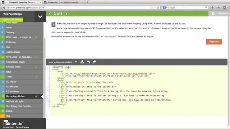Open Privacy Policy link
This screenshot has height=129, width=230.
pos(9,127)
